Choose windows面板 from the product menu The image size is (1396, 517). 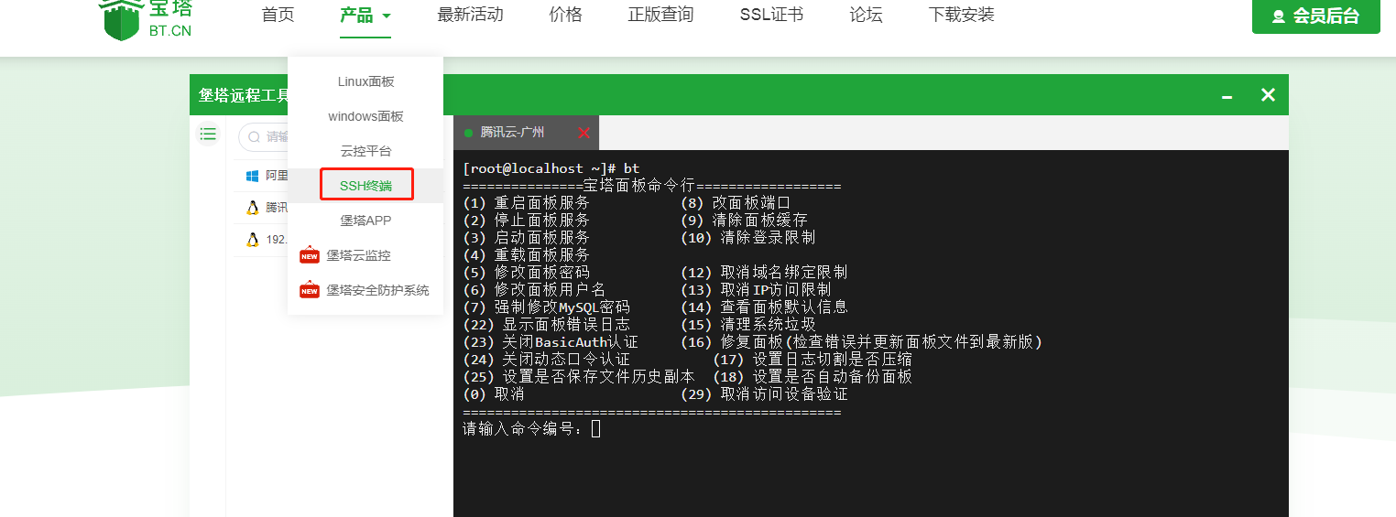point(365,116)
